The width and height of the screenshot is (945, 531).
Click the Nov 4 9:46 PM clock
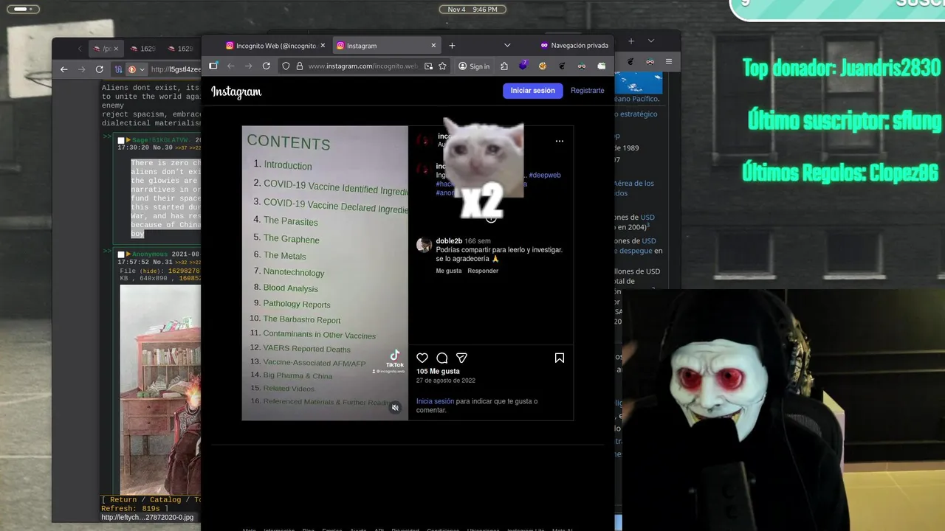(472, 9)
